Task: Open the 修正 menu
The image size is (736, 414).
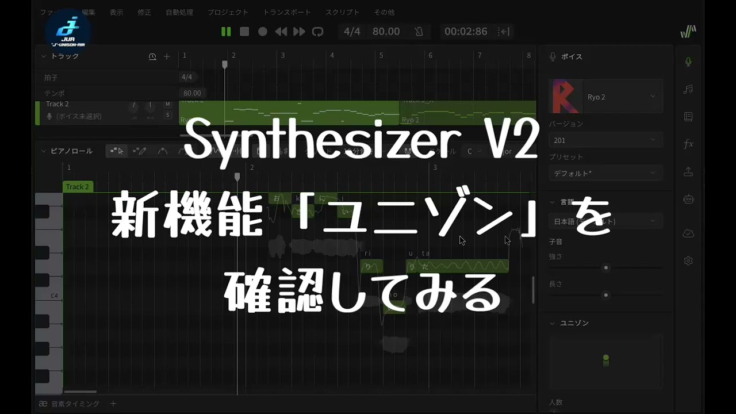Action: [x=144, y=12]
